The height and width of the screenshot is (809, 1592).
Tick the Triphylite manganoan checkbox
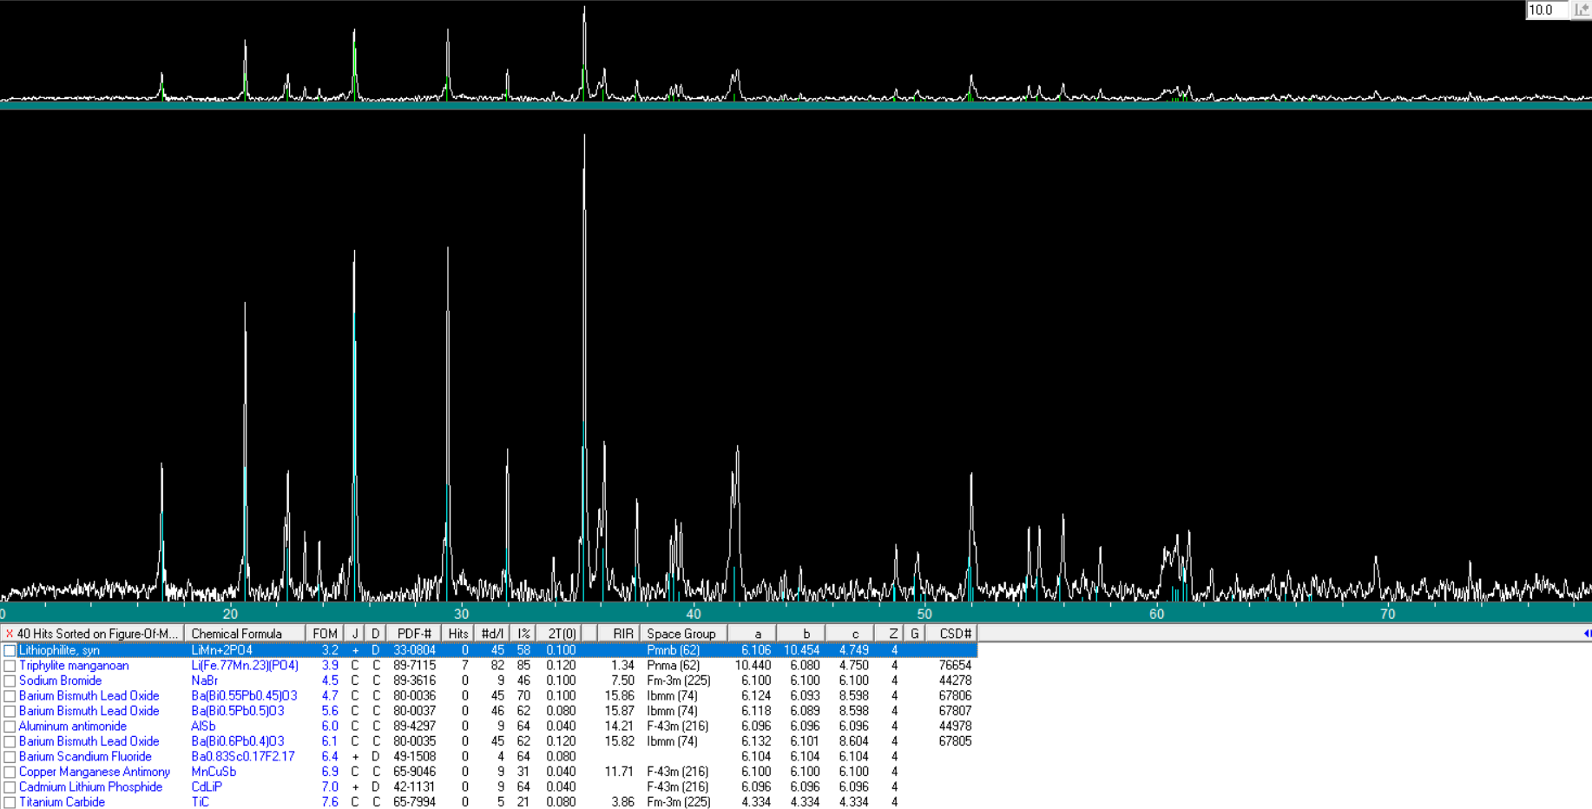click(x=10, y=666)
